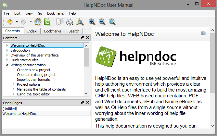Select the Project options topic

(29, 84)
